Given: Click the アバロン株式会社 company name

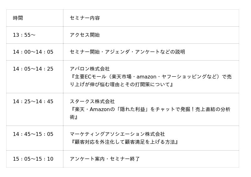Looking at the screenshot, I should tap(90, 69).
